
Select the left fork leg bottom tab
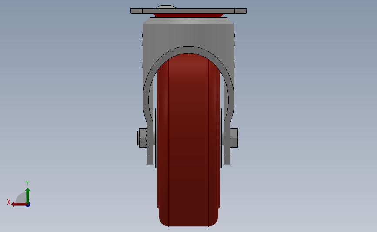pos(150,160)
